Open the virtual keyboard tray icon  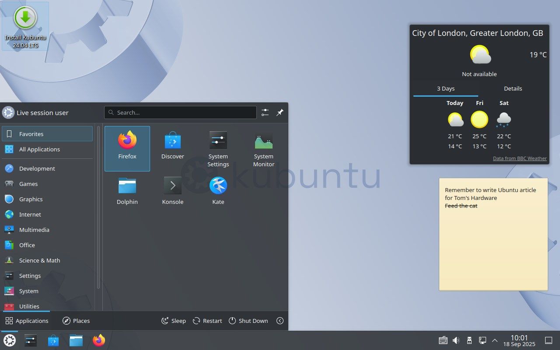click(443, 340)
